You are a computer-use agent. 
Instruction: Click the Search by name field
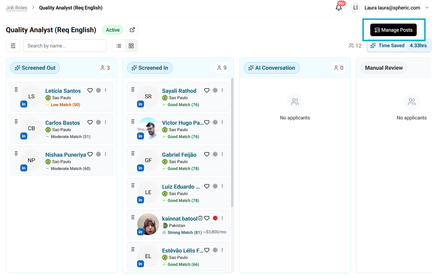pos(65,46)
